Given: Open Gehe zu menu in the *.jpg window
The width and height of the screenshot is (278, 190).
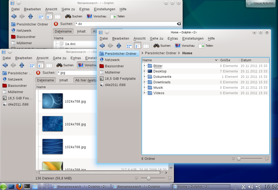Looking at the screenshot, I should click(60, 58).
